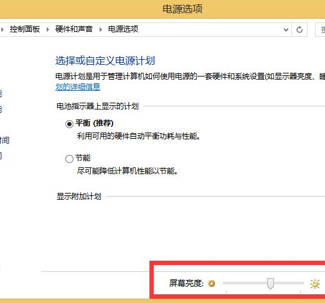
Task: Select the 平衡 (推荐) radio button
Action: [69, 124]
